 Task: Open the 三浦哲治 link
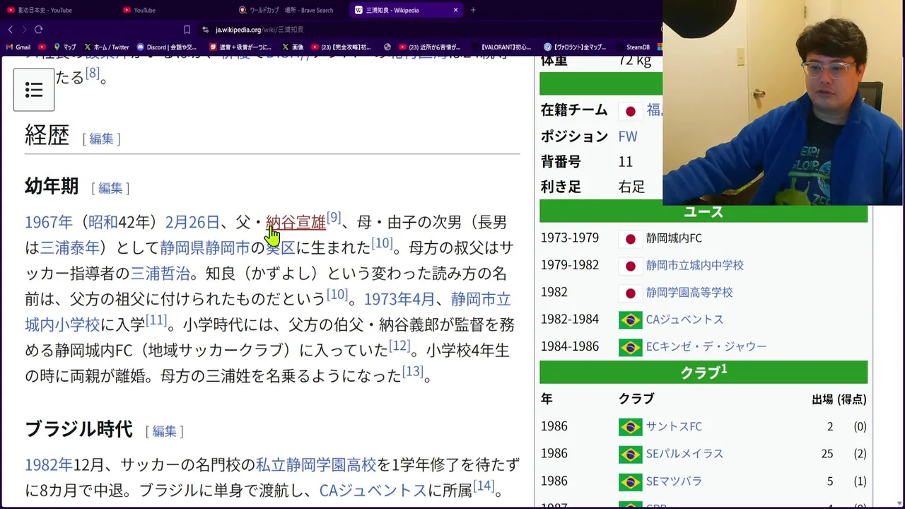tap(160, 273)
